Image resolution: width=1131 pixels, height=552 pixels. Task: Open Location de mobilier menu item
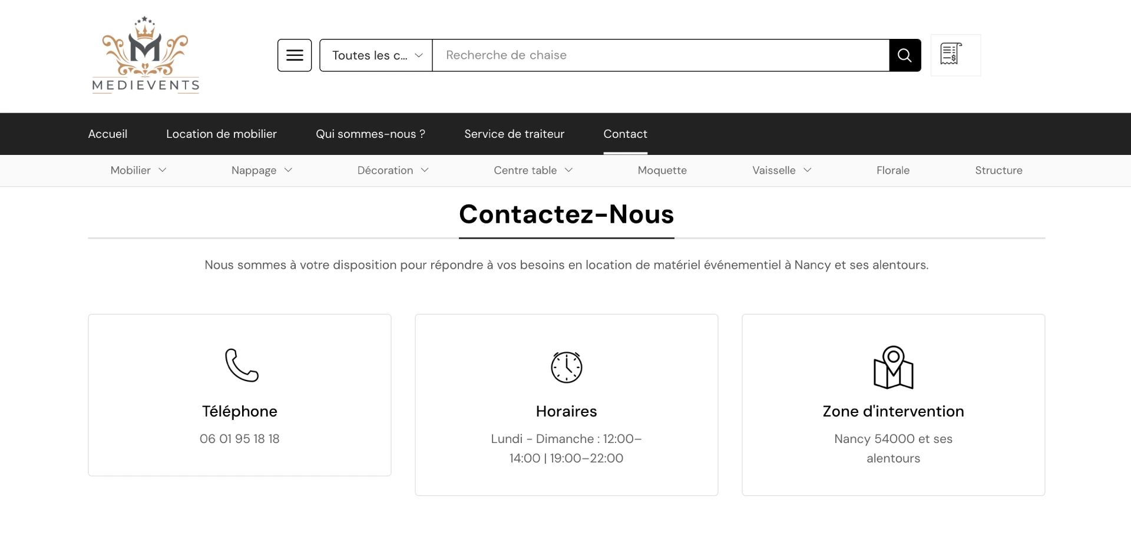pyautogui.click(x=221, y=134)
